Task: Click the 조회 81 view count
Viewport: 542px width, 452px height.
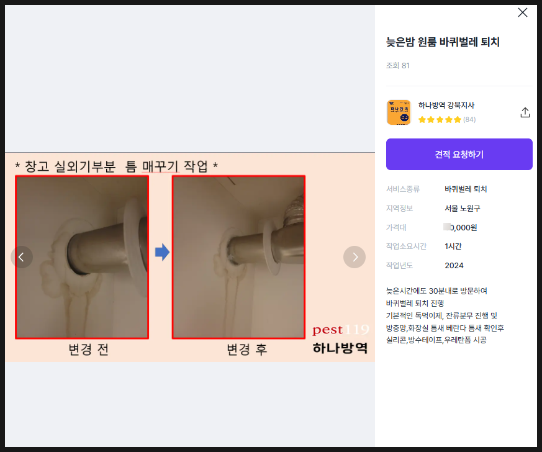Action: pyautogui.click(x=397, y=66)
